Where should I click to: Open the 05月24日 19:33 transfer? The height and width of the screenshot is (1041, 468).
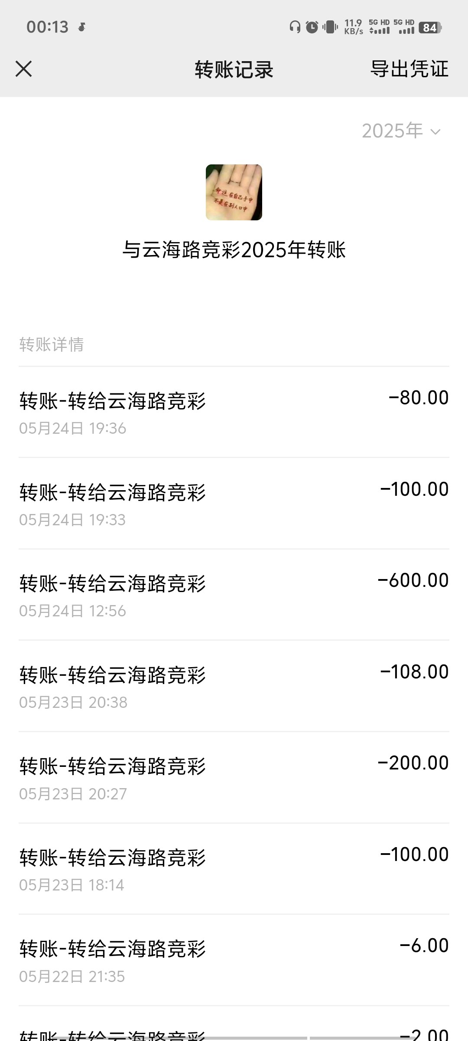click(234, 503)
